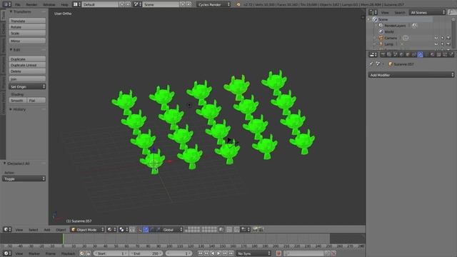Screen dimensions: 457x257
Task: Click the OpenGL render animation icon
Action: click(x=261, y=230)
